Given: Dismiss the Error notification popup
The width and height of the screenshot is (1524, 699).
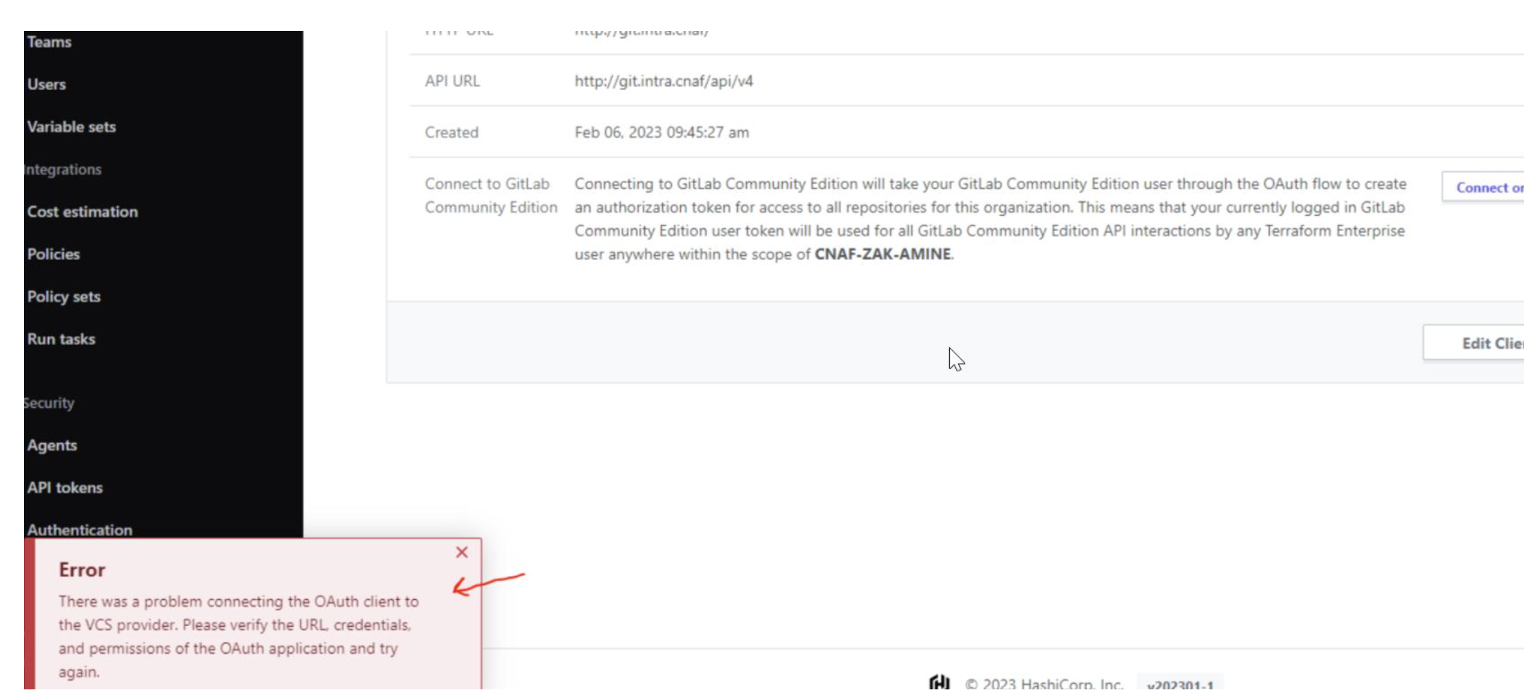Looking at the screenshot, I should pos(461,552).
